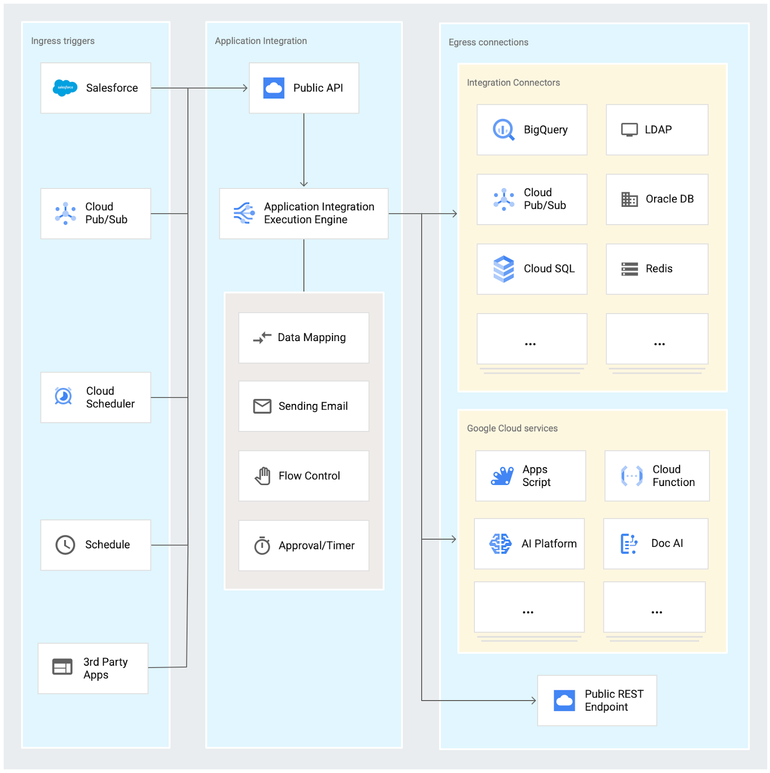This screenshot has height=773, width=770.
Task: Select the Doc AI label
Action: point(668,544)
